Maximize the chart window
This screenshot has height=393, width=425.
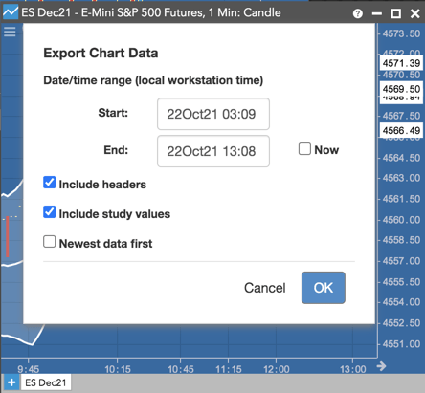396,13
